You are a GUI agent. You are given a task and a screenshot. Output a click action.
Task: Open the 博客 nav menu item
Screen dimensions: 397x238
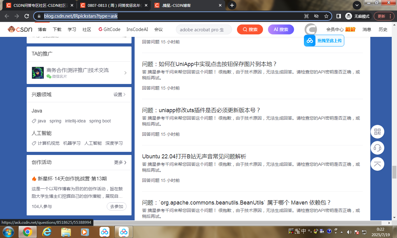(42, 29)
